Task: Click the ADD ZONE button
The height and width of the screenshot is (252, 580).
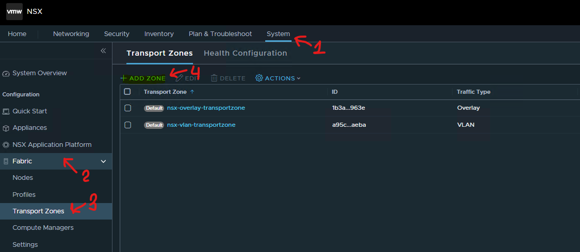Action: [x=143, y=78]
